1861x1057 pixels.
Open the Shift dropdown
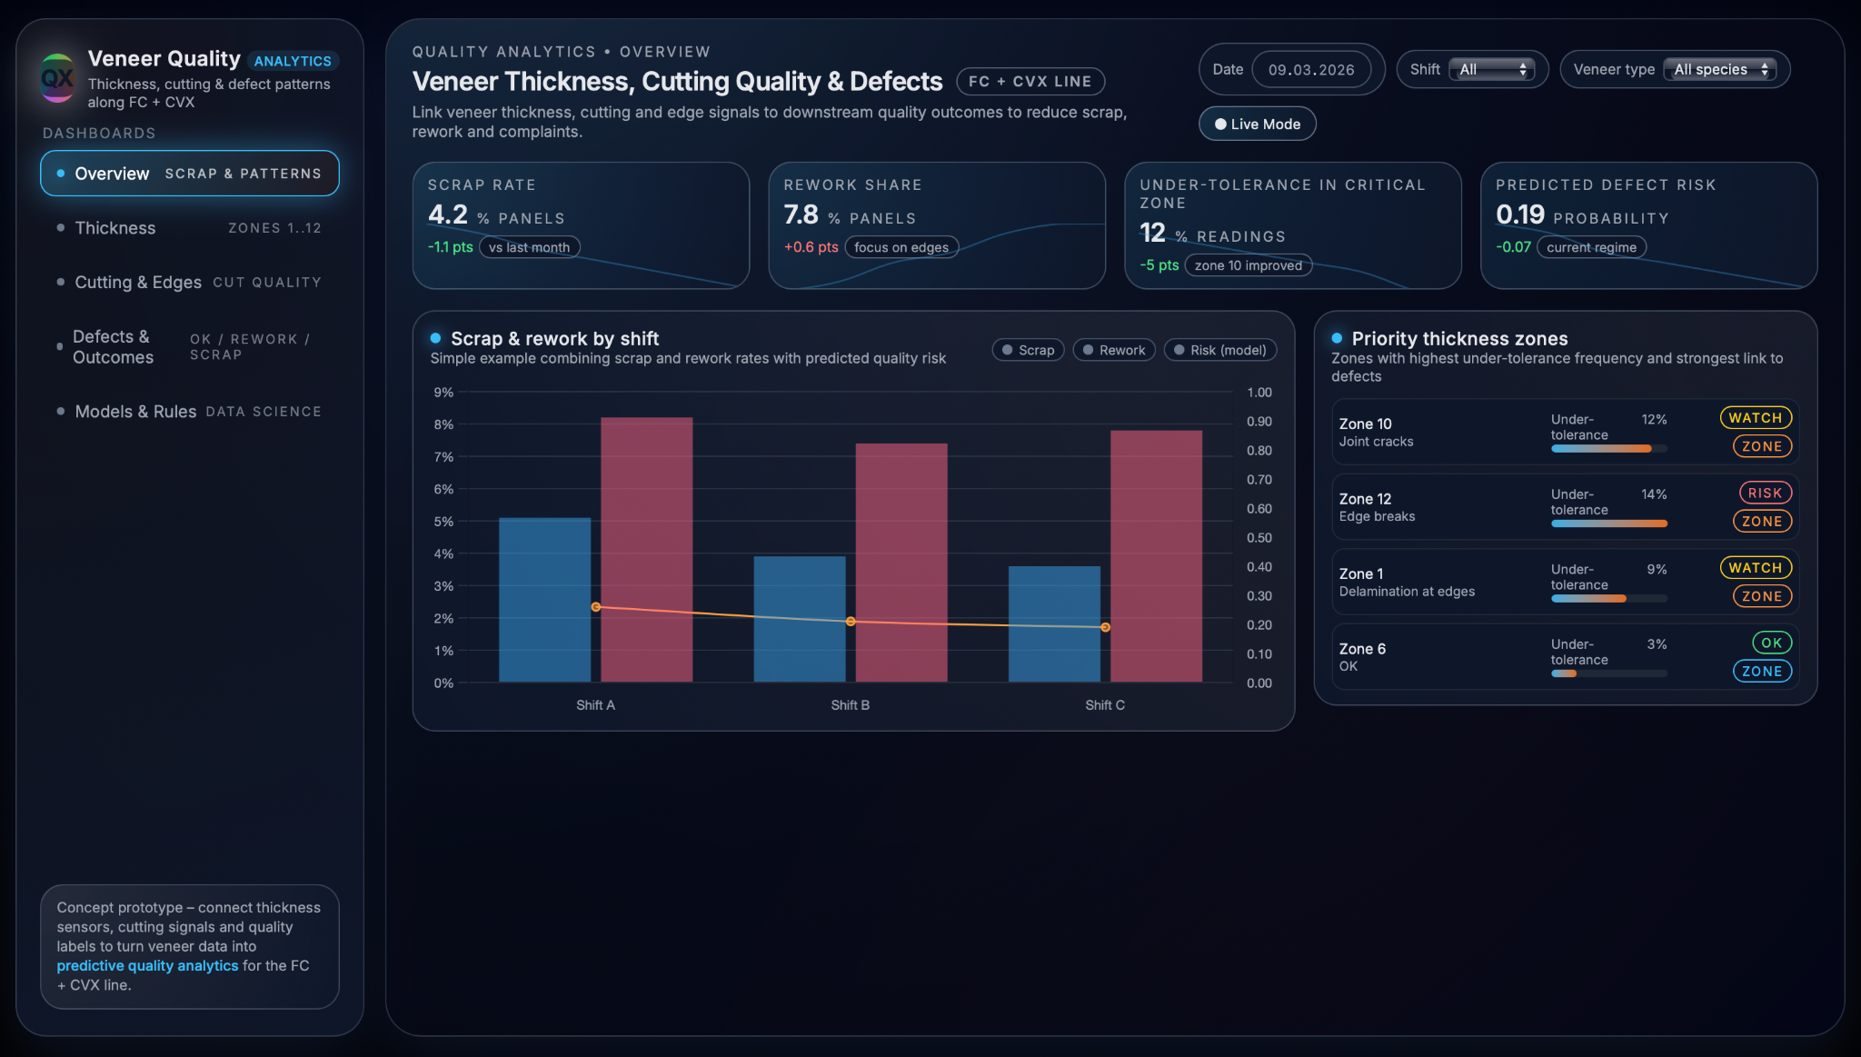(x=1491, y=70)
